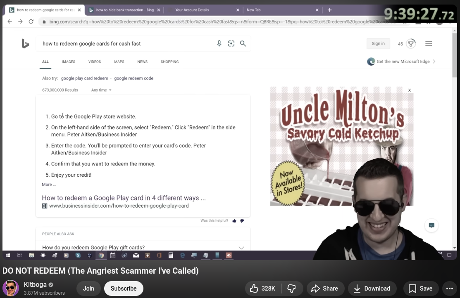Open Kitboga channel avatar
The image size is (460, 298).
tap(11, 289)
